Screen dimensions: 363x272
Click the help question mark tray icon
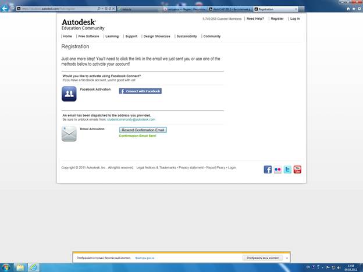click(314, 267)
